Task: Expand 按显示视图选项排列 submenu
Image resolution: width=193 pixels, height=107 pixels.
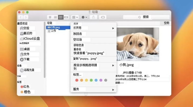Action: coord(93,67)
